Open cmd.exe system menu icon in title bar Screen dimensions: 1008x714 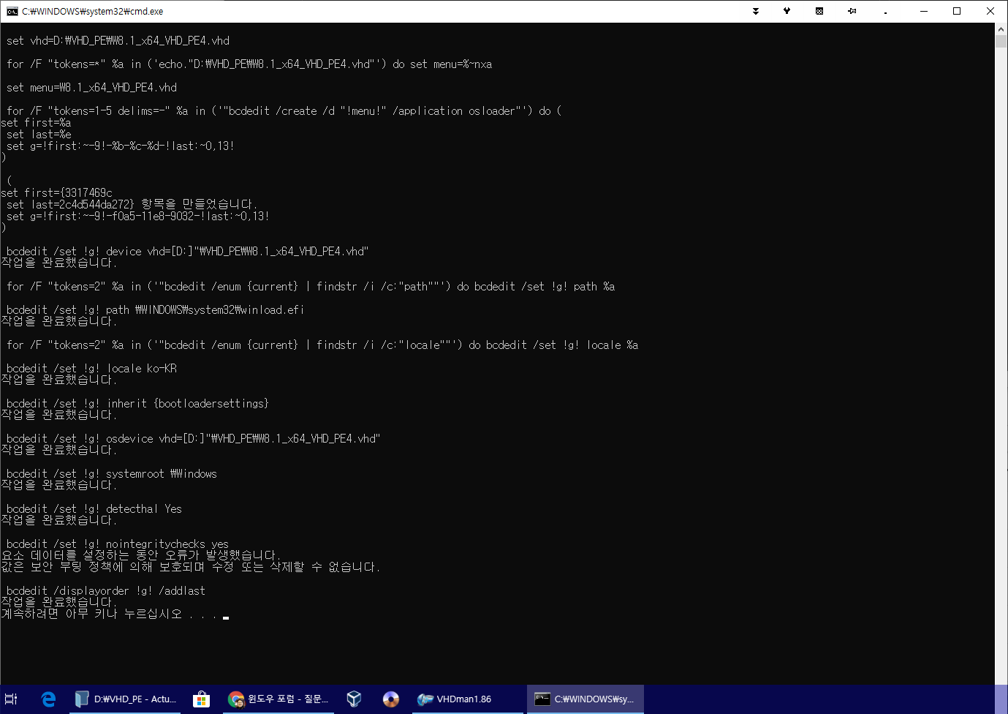[12, 11]
